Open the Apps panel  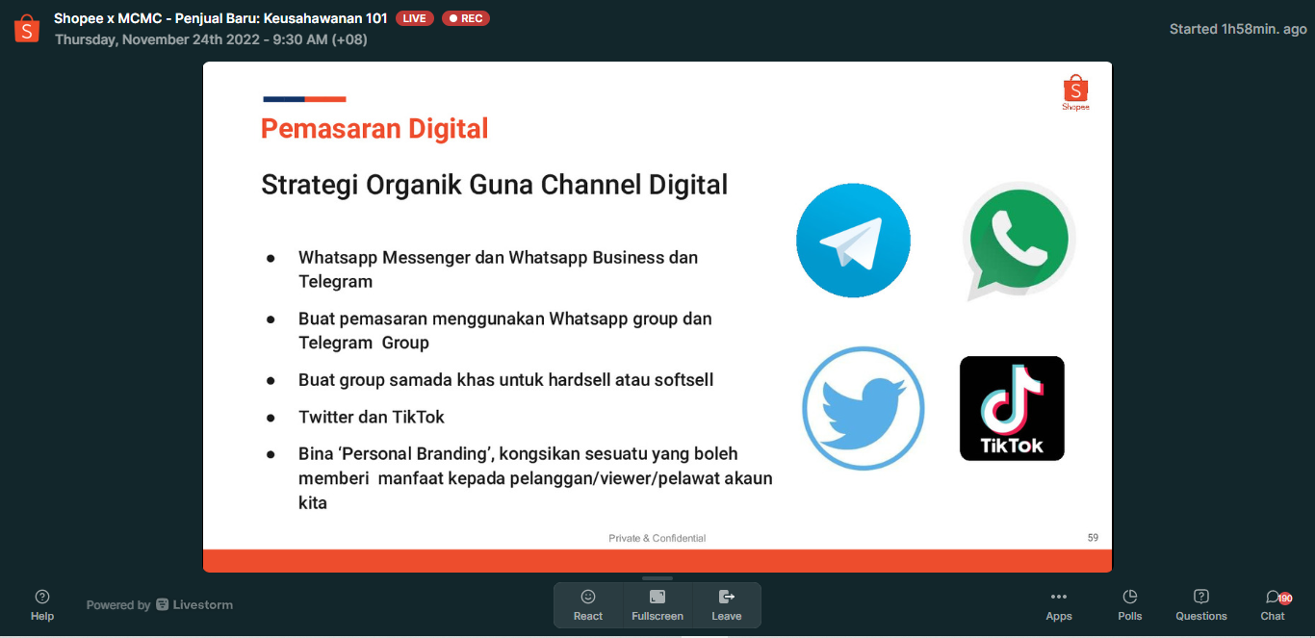[x=1059, y=605]
